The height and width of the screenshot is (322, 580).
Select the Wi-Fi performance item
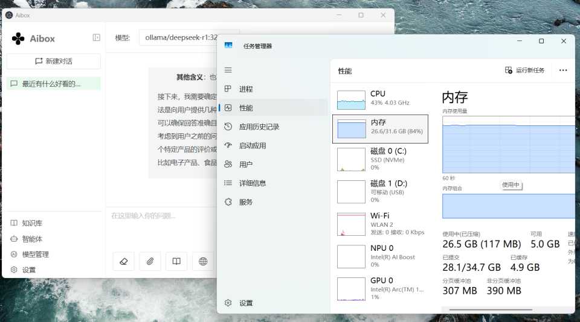(380, 224)
